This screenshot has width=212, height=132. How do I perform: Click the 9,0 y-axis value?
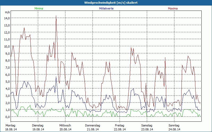tap(8, 54)
